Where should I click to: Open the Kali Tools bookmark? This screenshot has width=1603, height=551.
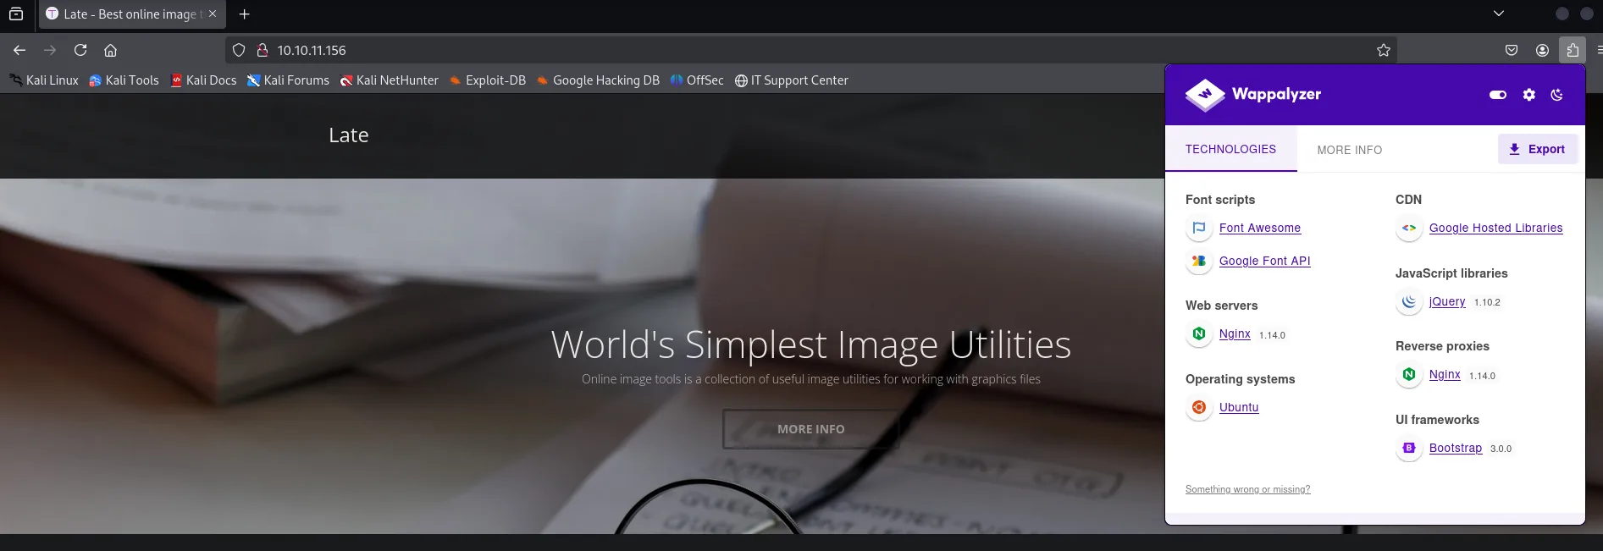pos(124,80)
